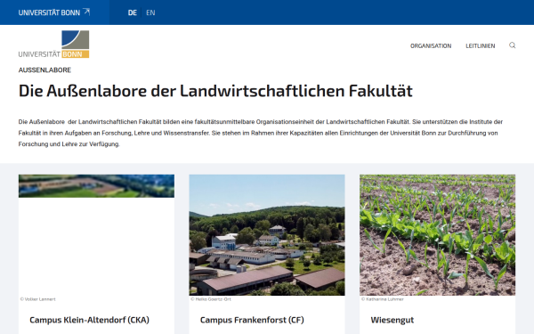This screenshot has width=534, height=334.
Task: Open Campus Klein-Altendorf (CKA) card title
Action: pyautogui.click(x=89, y=320)
